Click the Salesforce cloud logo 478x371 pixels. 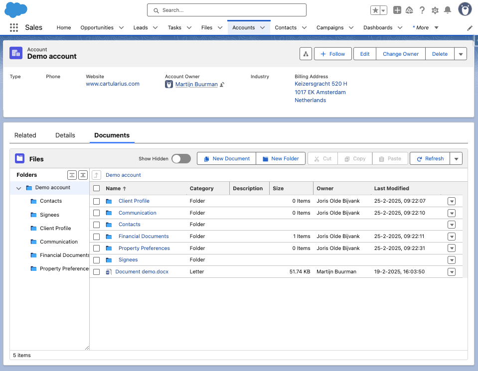16,10
